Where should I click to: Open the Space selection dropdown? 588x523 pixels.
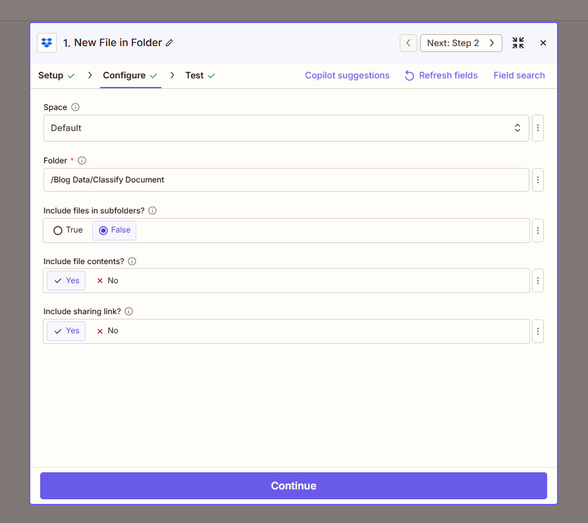pos(283,127)
